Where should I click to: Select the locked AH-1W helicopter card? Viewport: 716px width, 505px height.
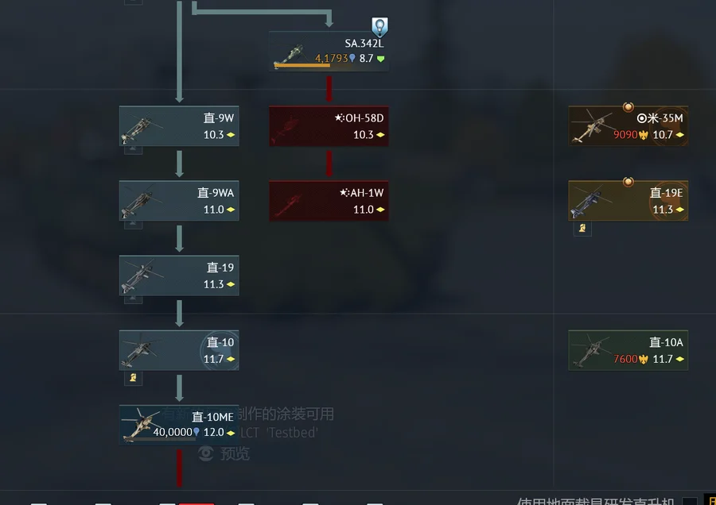[329, 201]
